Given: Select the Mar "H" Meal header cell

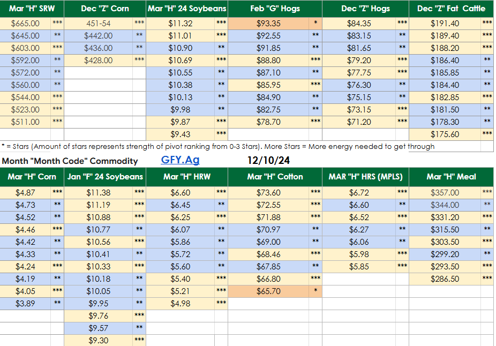Looking at the screenshot, I should pyautogui.click(x=451, y=177).
